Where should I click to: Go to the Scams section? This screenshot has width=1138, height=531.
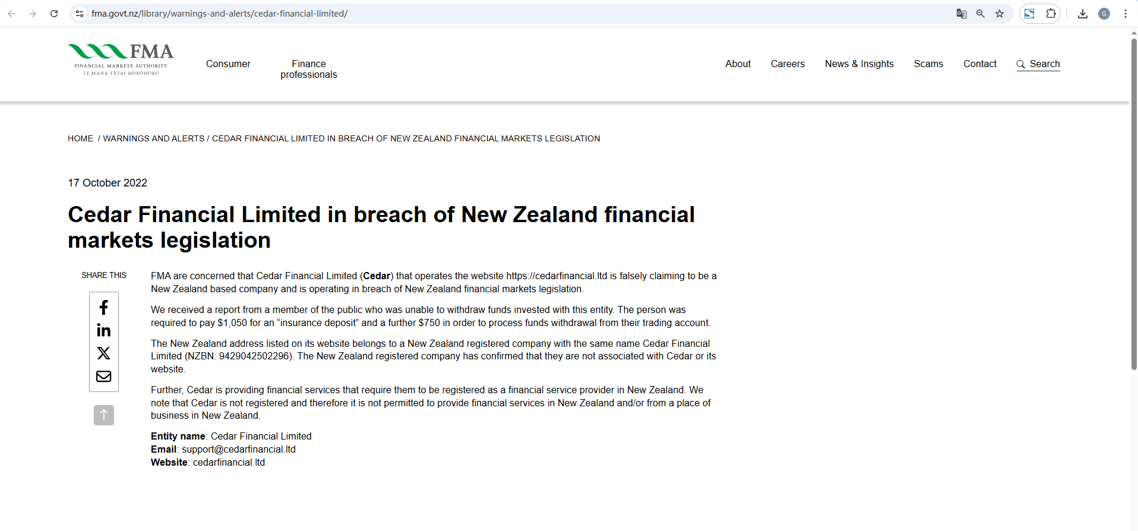tap(928, 64)
